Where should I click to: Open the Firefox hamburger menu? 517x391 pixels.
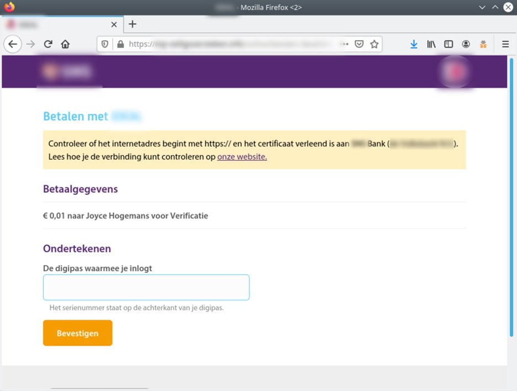(x=505, y=44)
